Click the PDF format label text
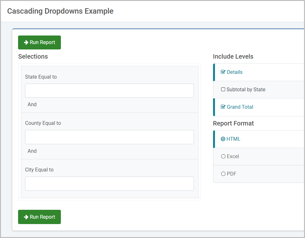The width and height of the screenshot is (305, 238). (231, 174)
